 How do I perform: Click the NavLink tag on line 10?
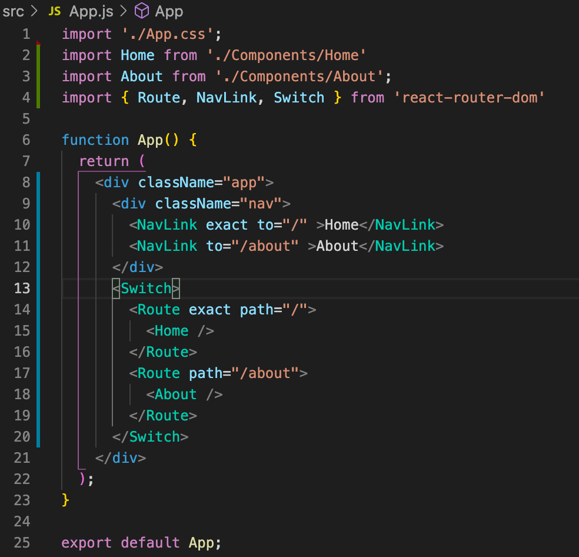(x=166, y=224)
